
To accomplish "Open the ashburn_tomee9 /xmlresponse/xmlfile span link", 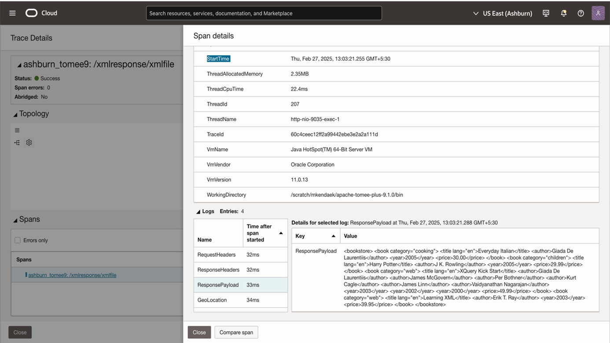I will [x=72, y=275].
